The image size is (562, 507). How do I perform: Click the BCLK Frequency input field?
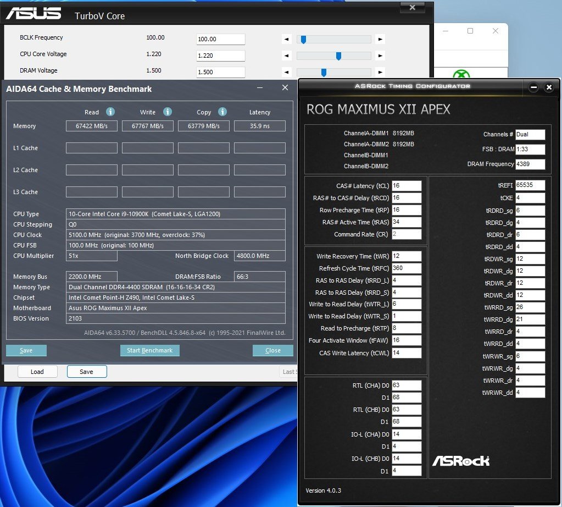coord(221,39)
